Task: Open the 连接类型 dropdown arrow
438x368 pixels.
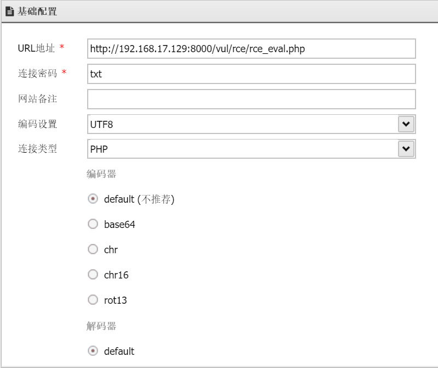Action: click(x=406, y=149)
